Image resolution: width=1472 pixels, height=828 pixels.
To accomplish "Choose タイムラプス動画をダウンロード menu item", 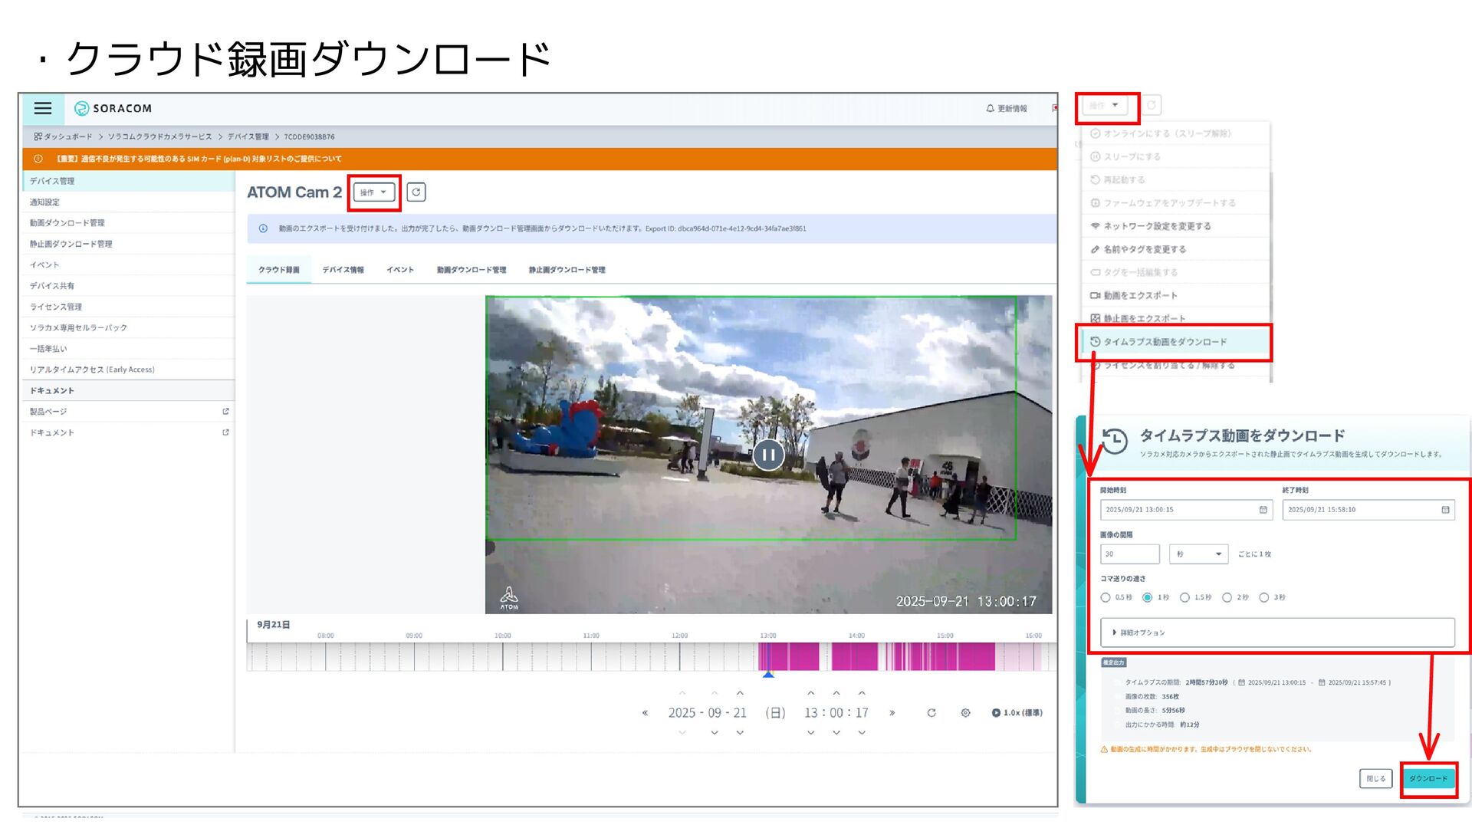I will click(1165, 342).
